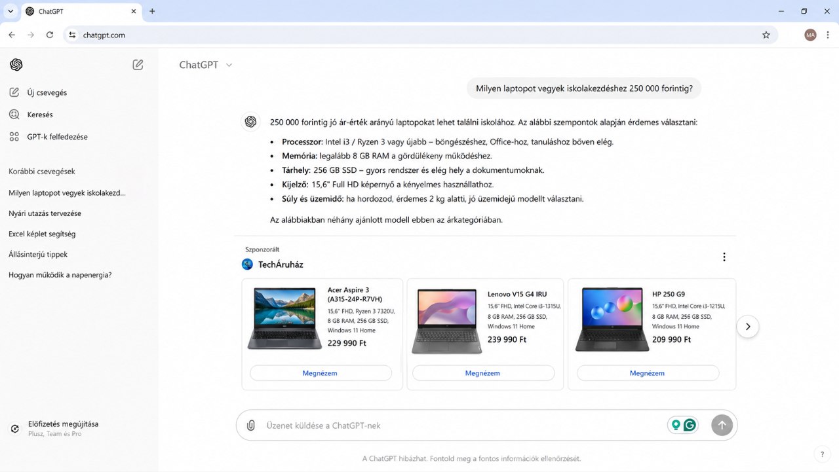Send the message with the arrow button

[x=722, y=425]
